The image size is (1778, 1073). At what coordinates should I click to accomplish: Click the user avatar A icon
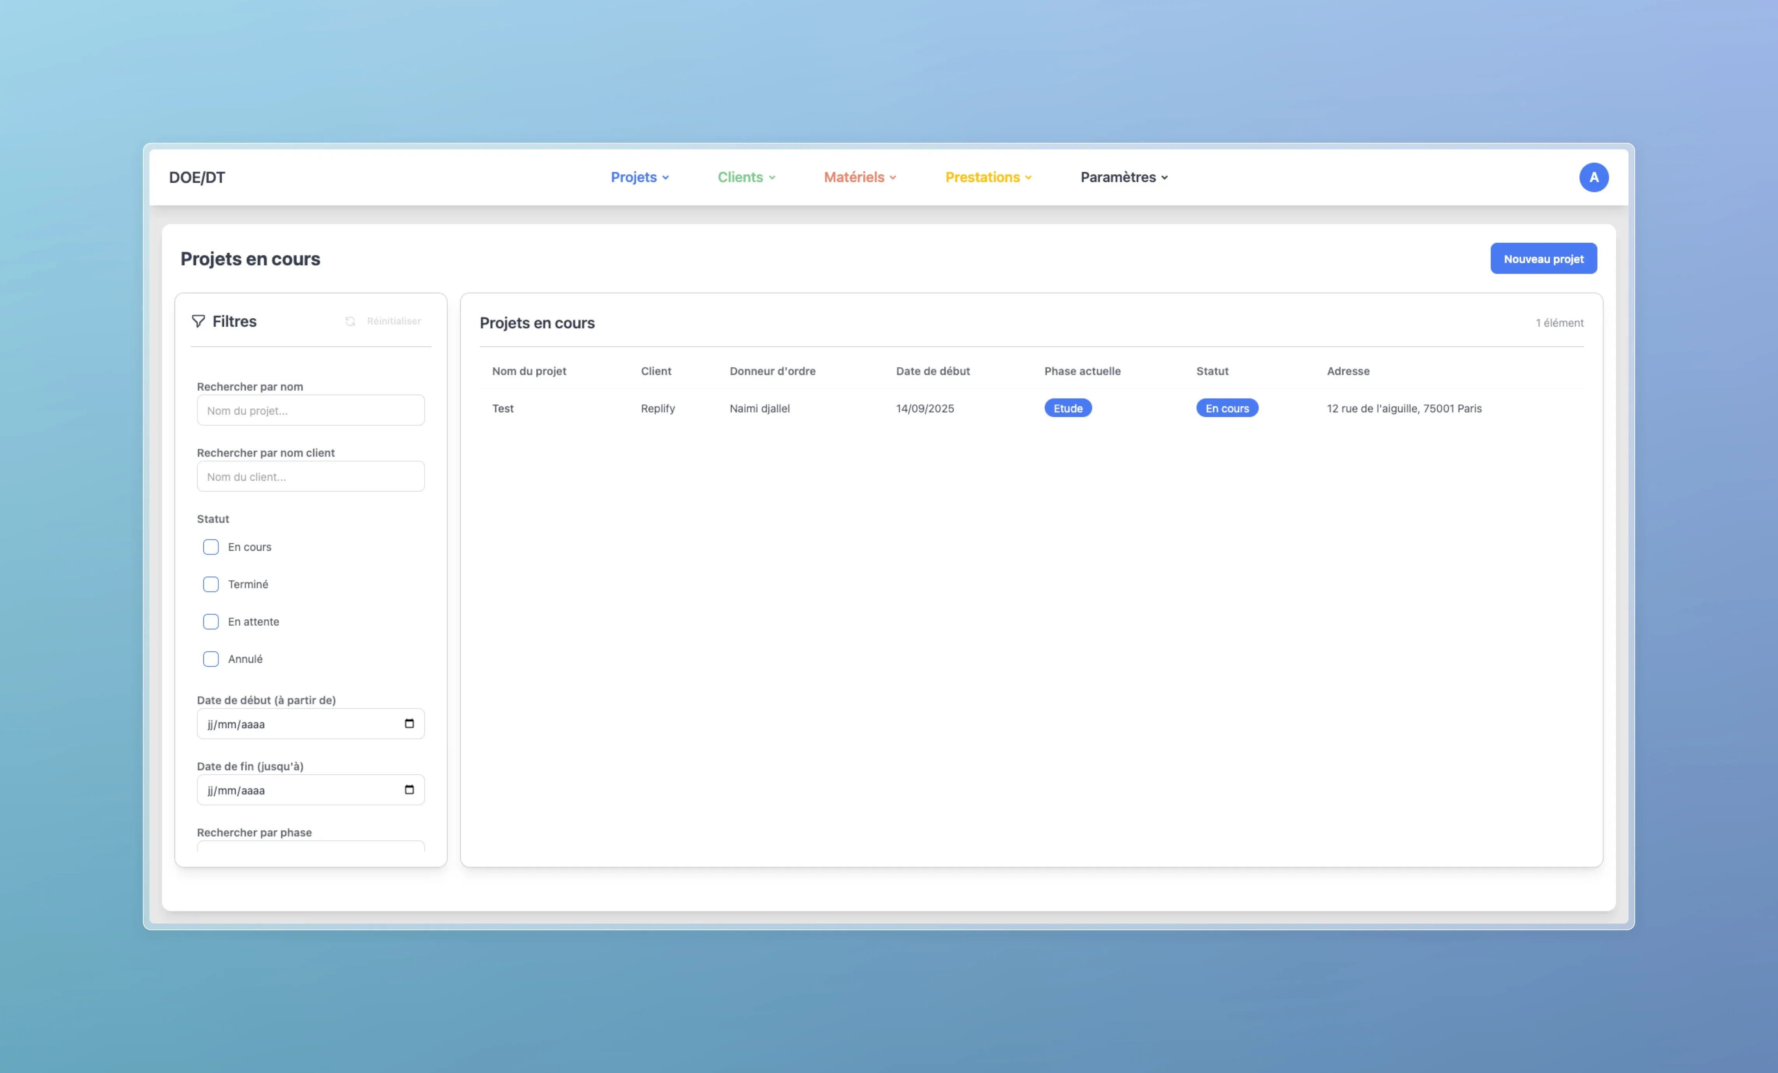click(1593, 177)
